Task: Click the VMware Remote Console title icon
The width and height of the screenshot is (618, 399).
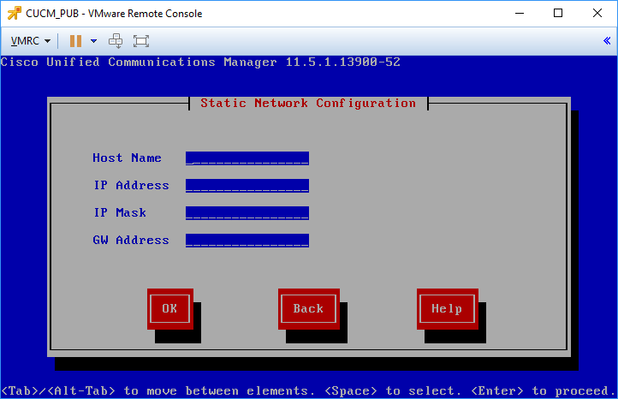Action: click(x=15, y=13)
